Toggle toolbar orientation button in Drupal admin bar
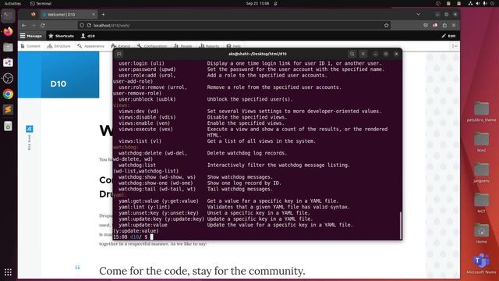 [x=455, y=46]
